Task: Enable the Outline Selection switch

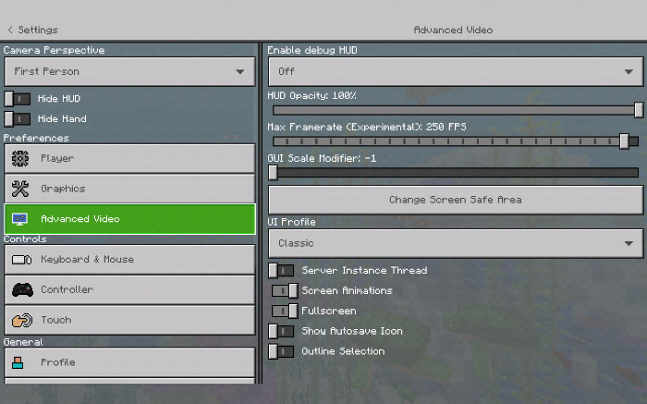Action: 281,351
